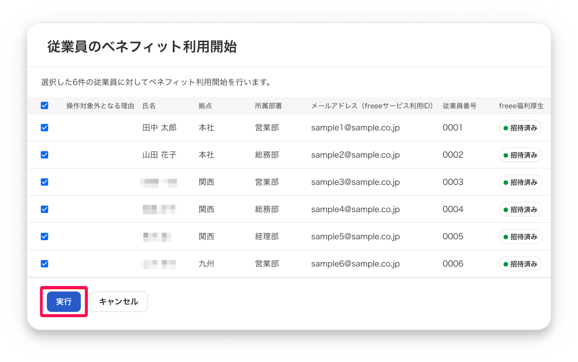578x362 pixels.
Task: Select the name 山田 花子
Action: [159, 155]
